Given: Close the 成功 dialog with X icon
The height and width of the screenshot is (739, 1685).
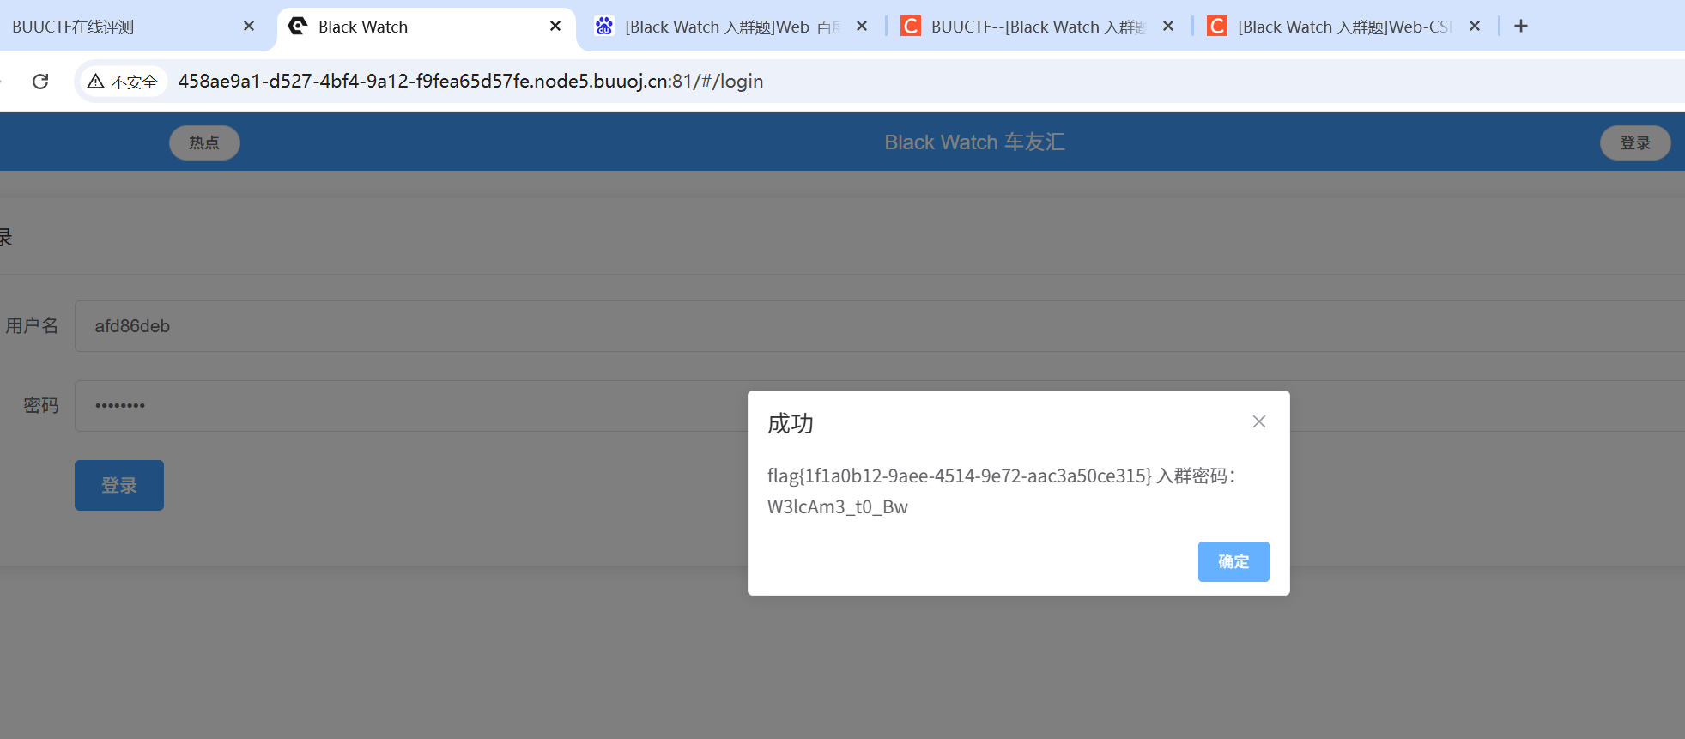Looking at the screenshot, I should tap(1258, 421).
